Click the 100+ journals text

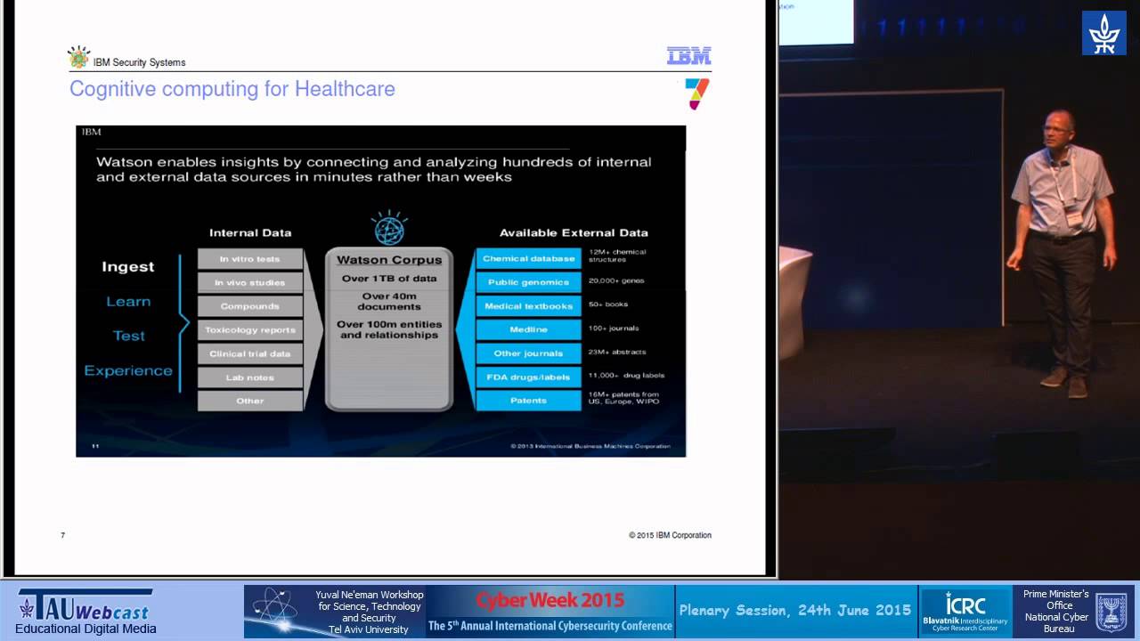point(614,329)
